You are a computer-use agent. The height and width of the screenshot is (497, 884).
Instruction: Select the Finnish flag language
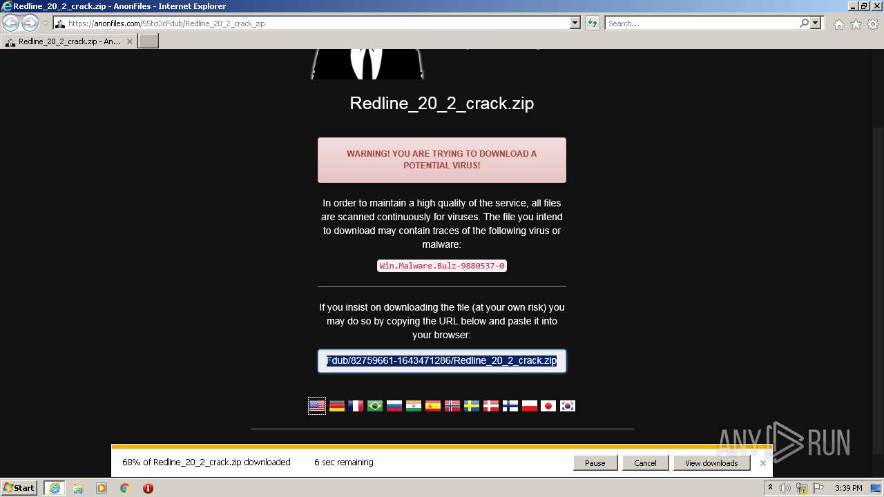[x=510, y=406]
